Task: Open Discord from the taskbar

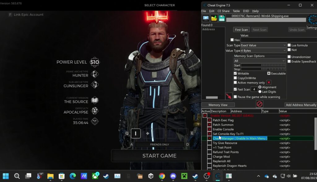Action: coord(173,176)
